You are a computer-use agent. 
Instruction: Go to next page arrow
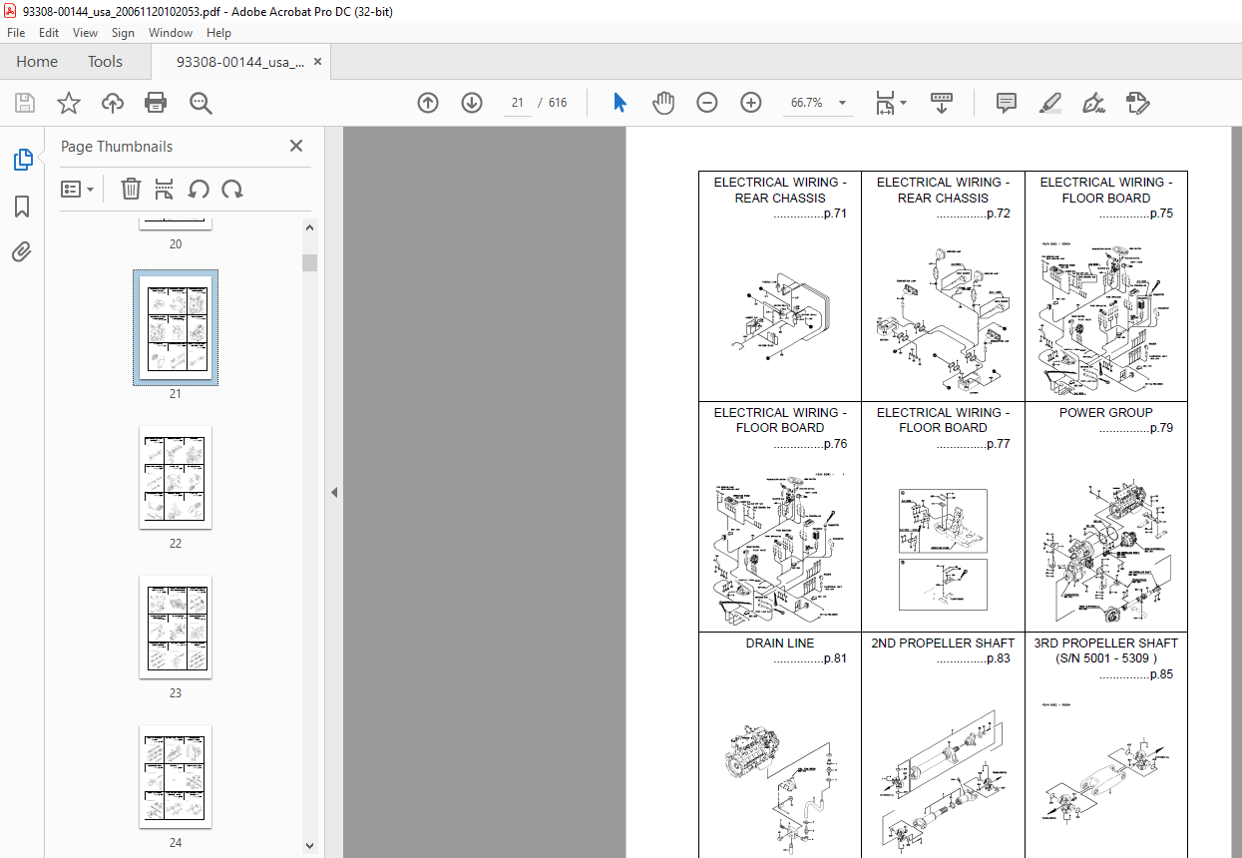[472, 103]
